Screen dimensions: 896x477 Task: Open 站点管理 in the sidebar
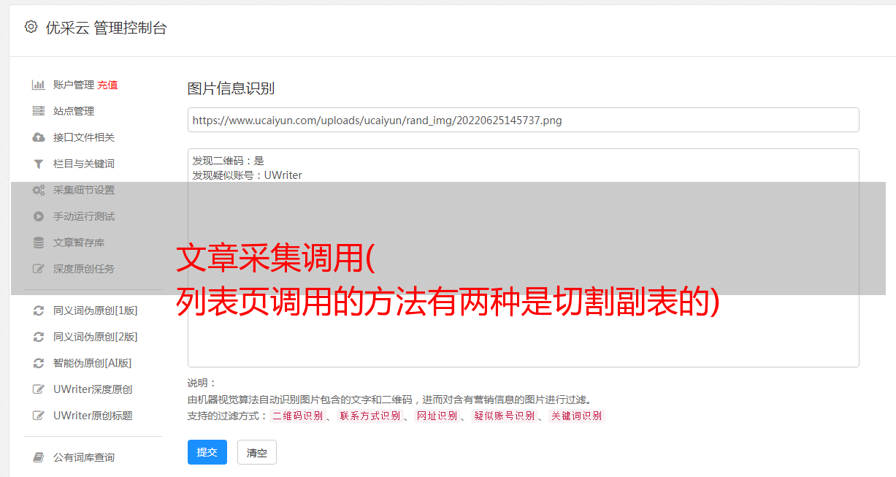pos(74,111)
